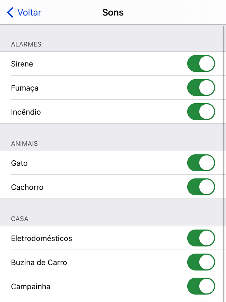The height and width of the screenshot is (302, 226).
Task: Go back using the Voltar link
Action: pyautogui.click(x=29, y=12)
